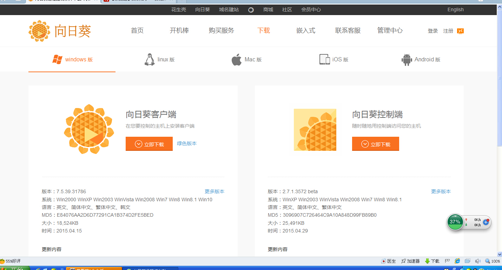
Task: Click MD5 value 3096907C726464C9A10A848D99FB89B0
Action: [x=330, y=215]
